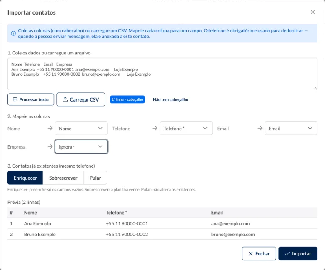This screenshot has height=270, width=325.
Task: Open the Nome column mapping dropdown
Action: click(81, 128)
